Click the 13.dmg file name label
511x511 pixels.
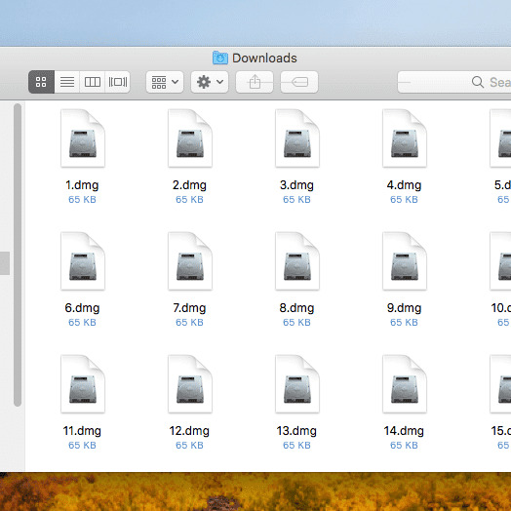(x=296, y=431)
